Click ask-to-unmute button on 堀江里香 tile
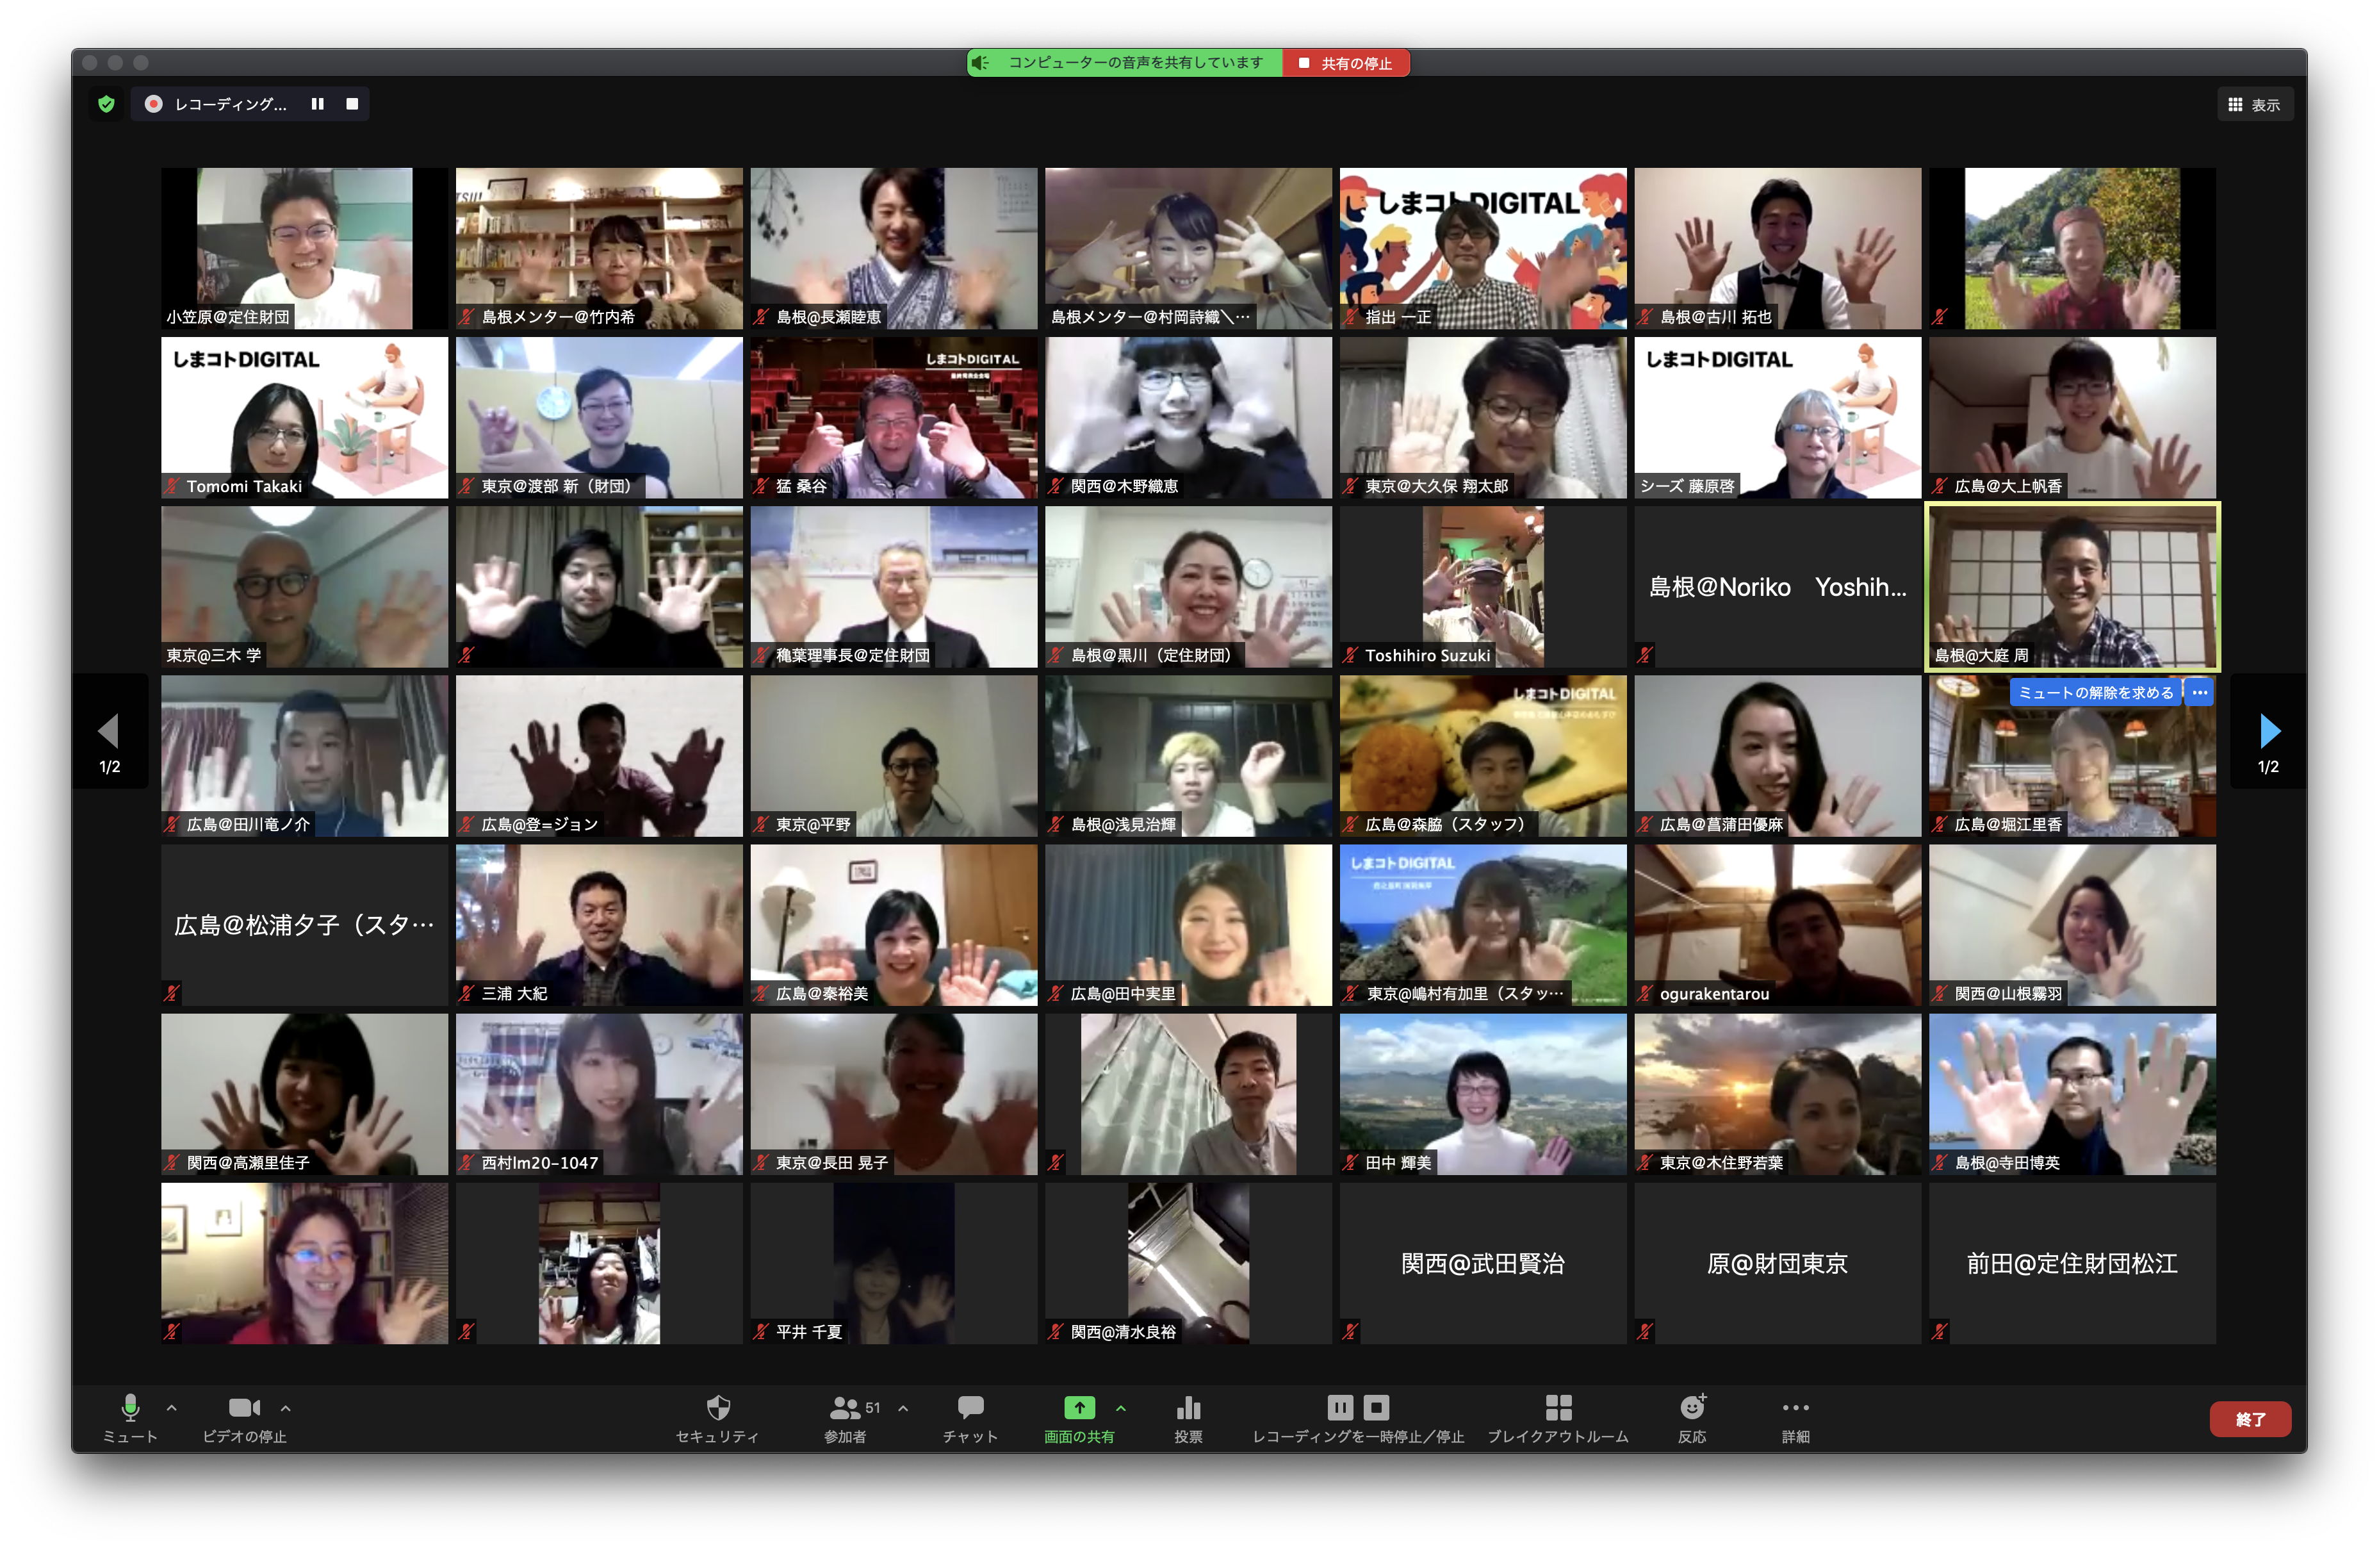 (2095, 692)
